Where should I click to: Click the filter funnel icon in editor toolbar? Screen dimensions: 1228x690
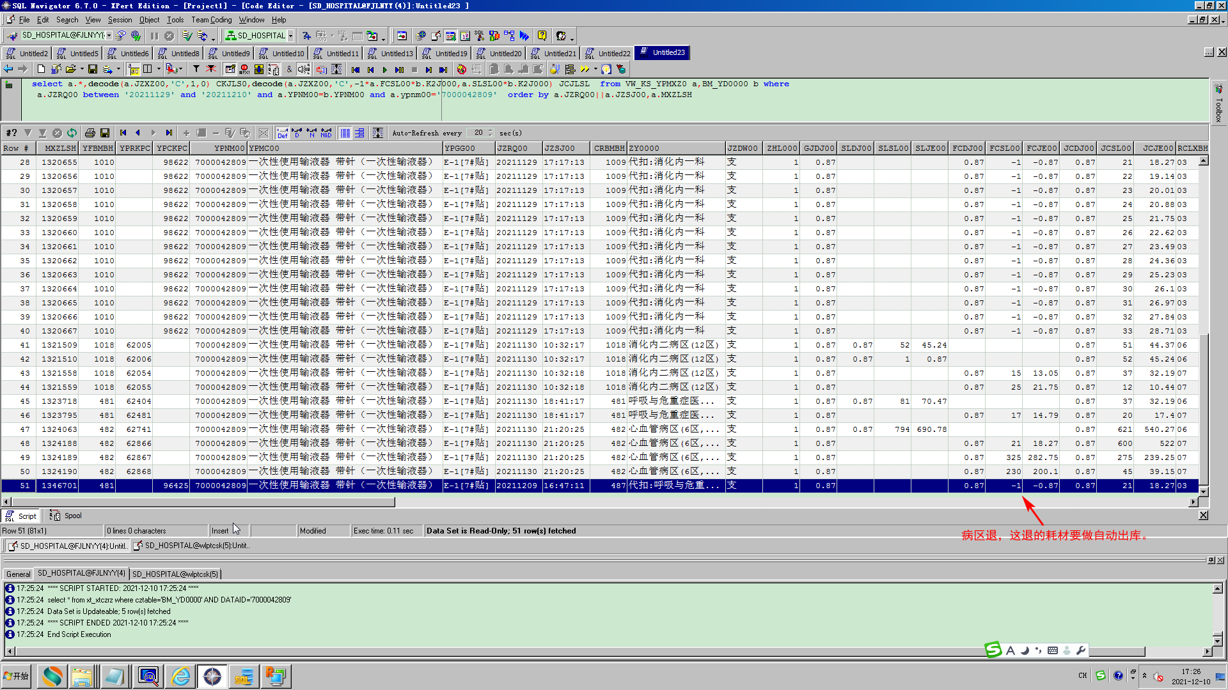pos(196,69)
